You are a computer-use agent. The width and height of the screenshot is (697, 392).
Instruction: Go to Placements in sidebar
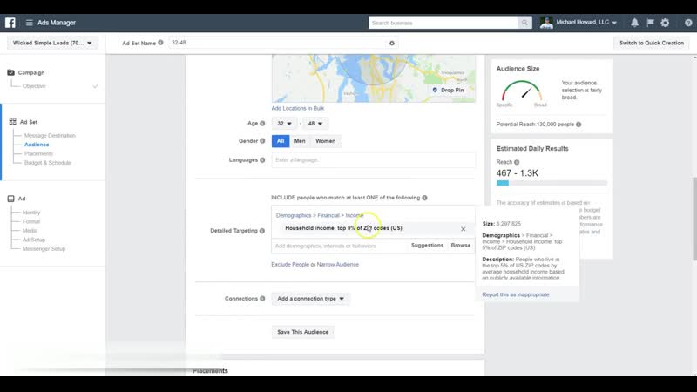coord(38,154)
